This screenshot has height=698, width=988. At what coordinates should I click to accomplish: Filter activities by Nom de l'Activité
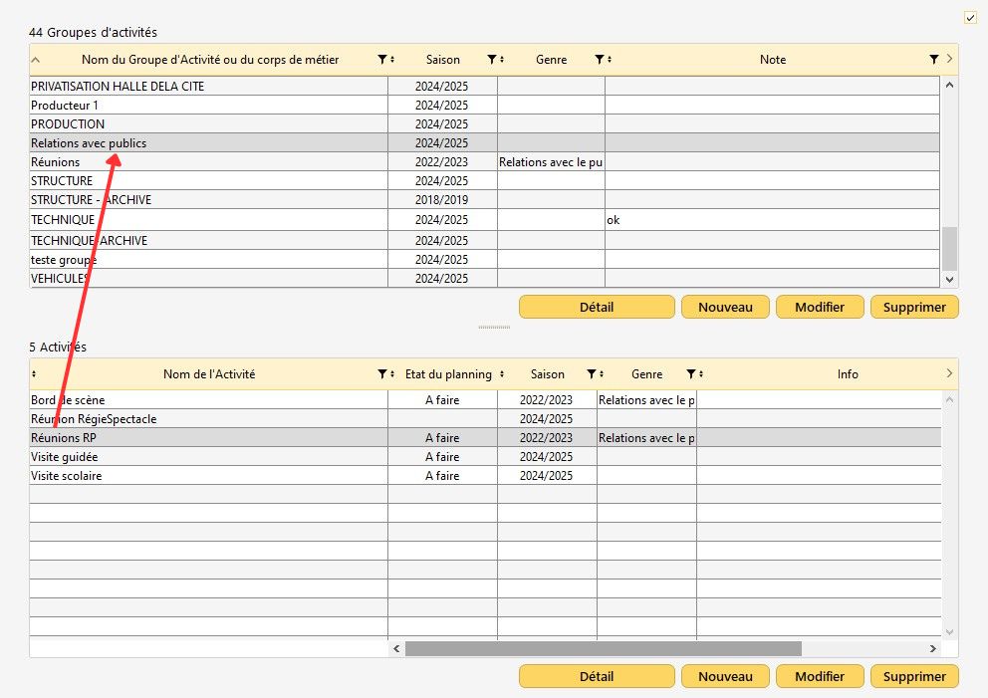coord(382,374)
